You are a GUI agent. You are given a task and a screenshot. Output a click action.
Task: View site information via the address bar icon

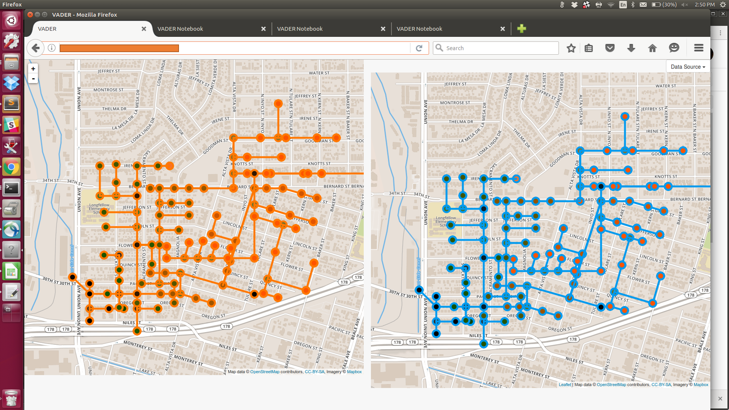point(51,48)
